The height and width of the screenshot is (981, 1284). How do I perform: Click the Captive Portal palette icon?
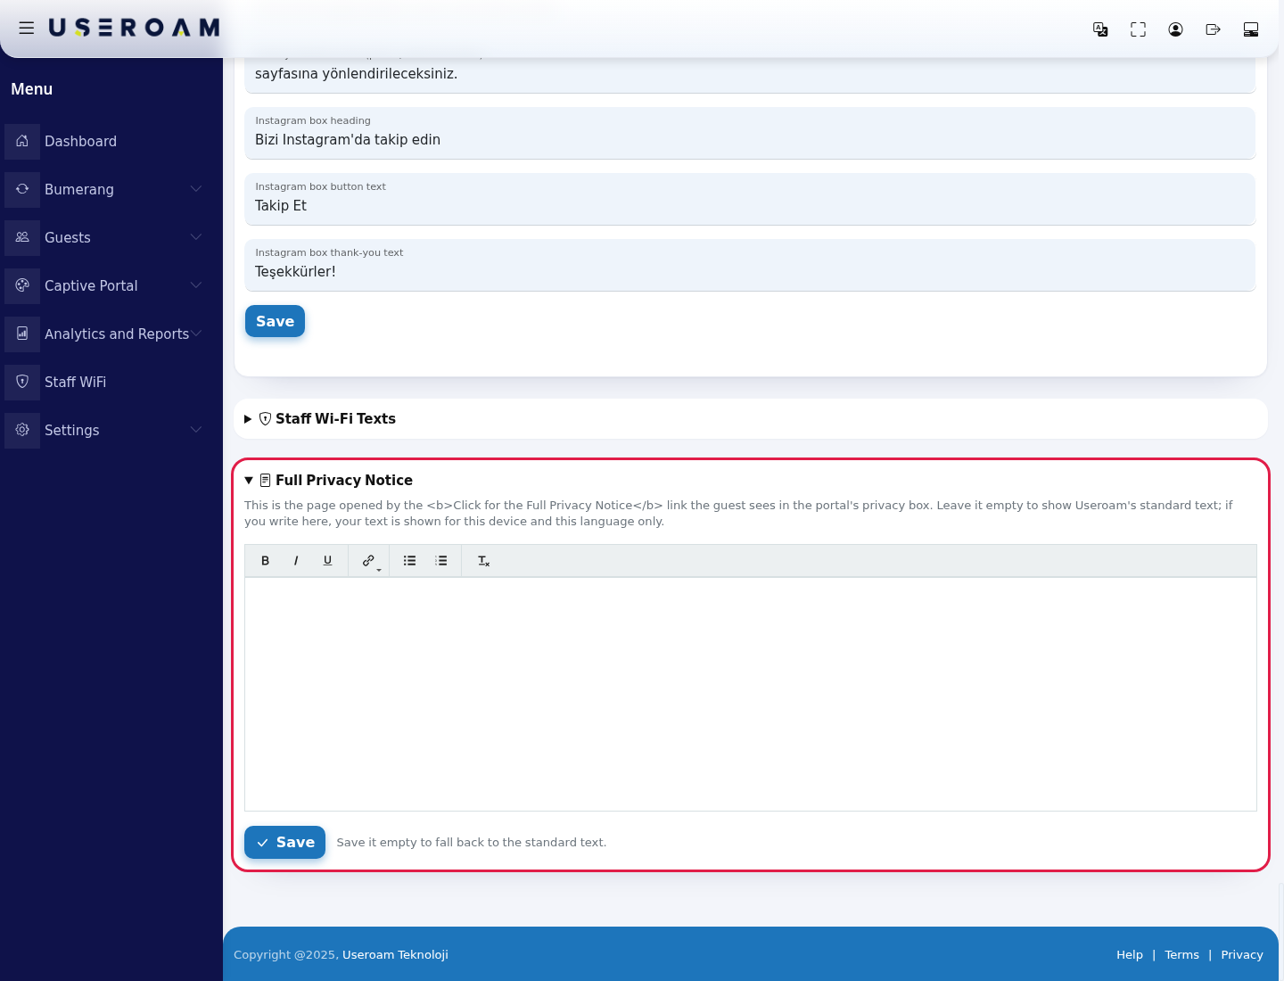pos(22,285)
